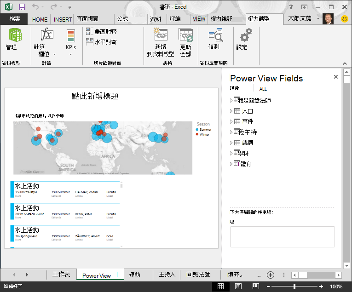Click the Save icon in title bar
This screenshot has width=352, height=292.
(22, 7)
